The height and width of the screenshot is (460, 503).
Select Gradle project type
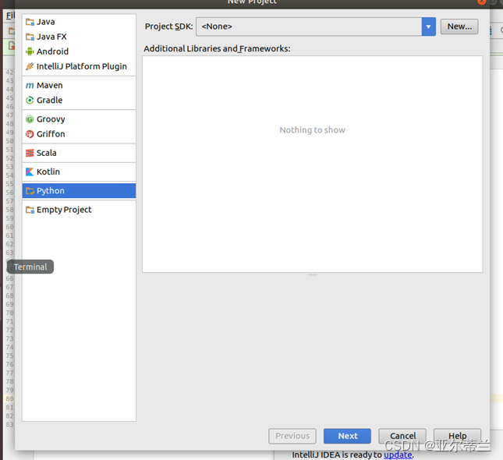pyautogui.click(x=79, y=101)
